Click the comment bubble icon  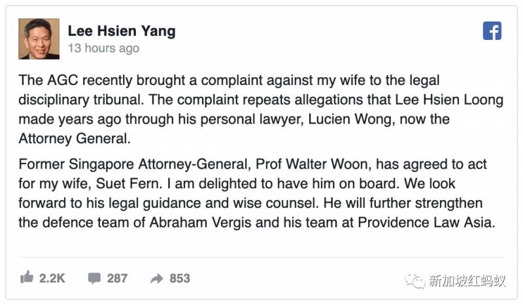click(95, 279)
